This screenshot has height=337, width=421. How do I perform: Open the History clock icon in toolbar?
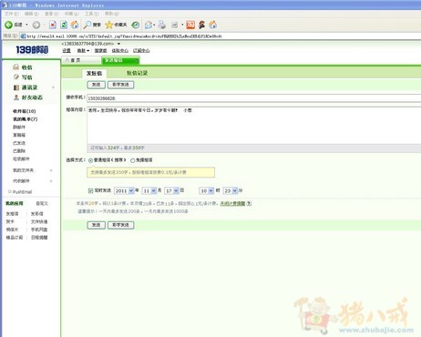tap(136, 25)
